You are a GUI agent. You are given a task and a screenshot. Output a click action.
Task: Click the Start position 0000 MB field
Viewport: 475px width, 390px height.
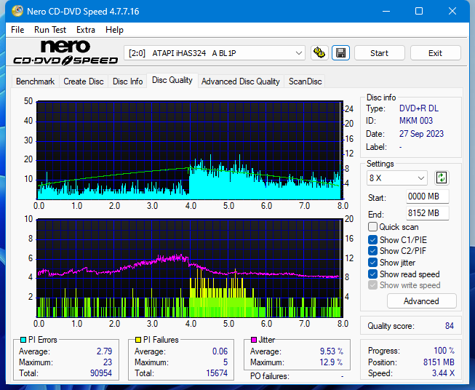428,196
